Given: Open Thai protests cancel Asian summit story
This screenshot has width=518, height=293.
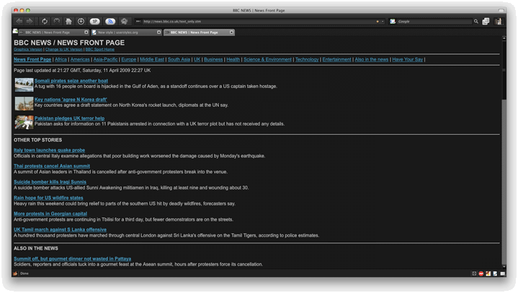Looking at the screenshot, I should (x=52, y=166).
